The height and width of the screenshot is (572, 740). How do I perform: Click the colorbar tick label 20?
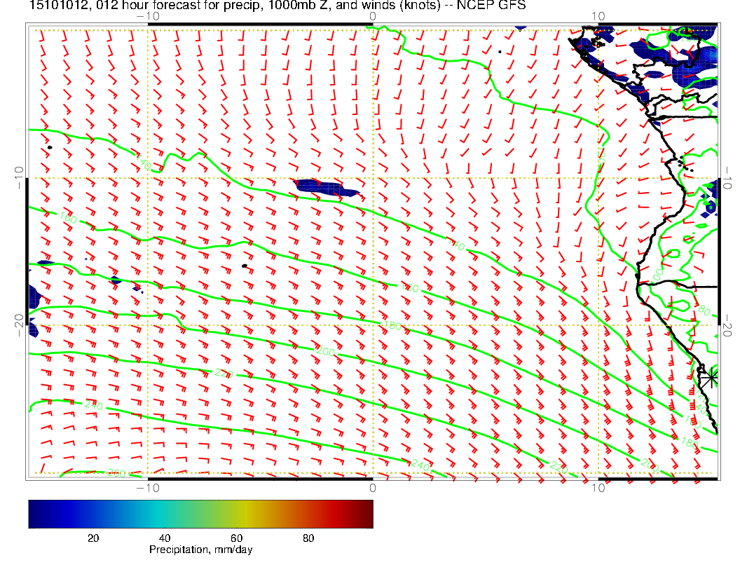(x=92, y=538)
